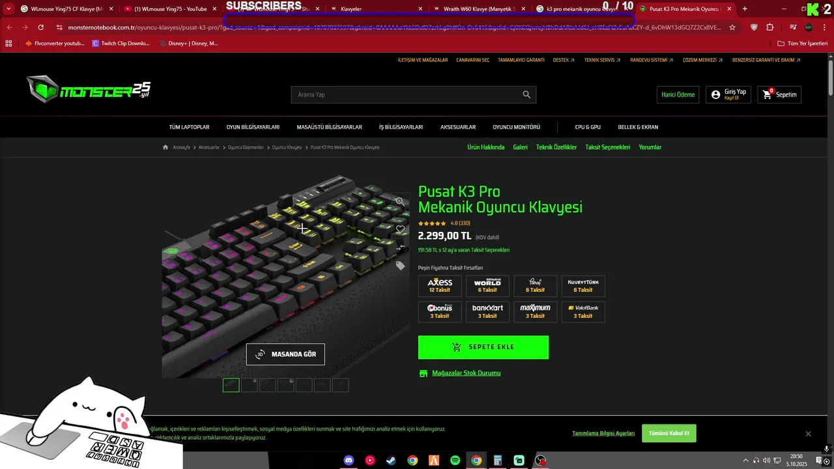Screen dimensions: 834x469
Task: Open Spotify from the taskbar
Action: coord(455,461)
